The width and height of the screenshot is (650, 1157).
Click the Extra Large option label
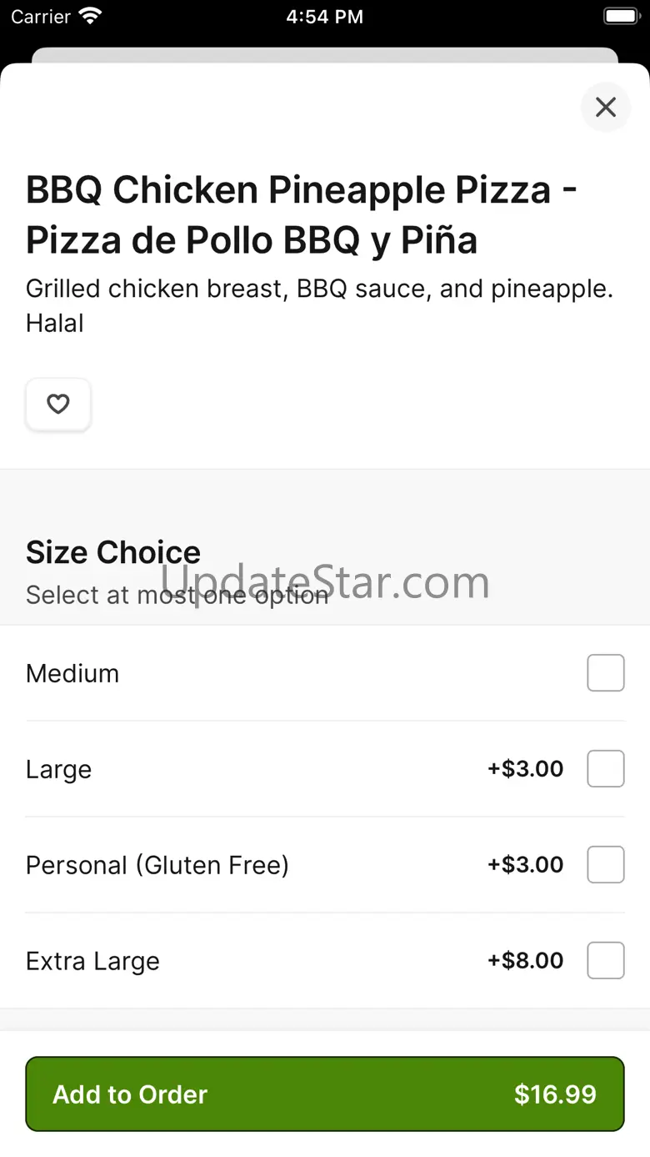point(92,961)
